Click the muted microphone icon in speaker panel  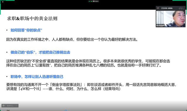[x=158, y=8]
